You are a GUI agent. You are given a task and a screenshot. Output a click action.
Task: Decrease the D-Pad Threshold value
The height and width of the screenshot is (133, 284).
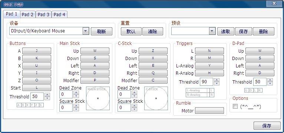click(x=270, y=84)
